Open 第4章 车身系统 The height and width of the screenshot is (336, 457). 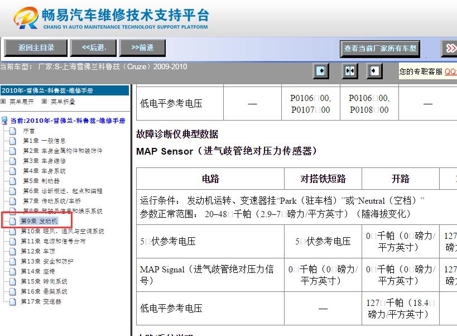pyautogui.click(x=44, y=171)
